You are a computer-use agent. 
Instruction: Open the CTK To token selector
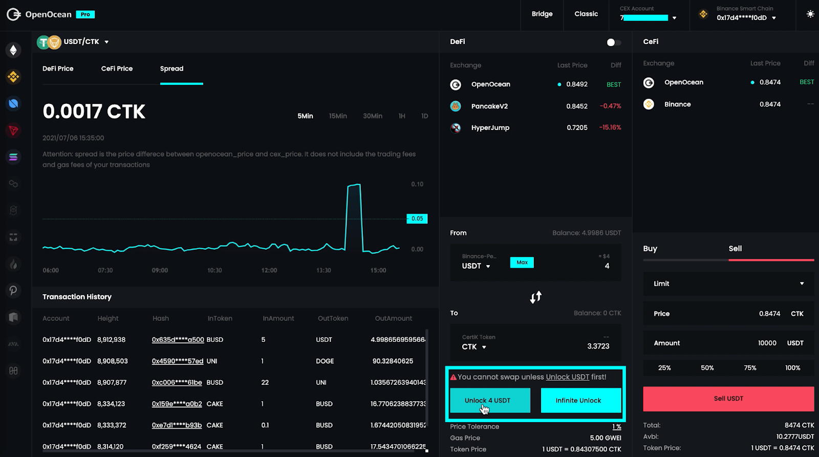[x=474, y=347]
